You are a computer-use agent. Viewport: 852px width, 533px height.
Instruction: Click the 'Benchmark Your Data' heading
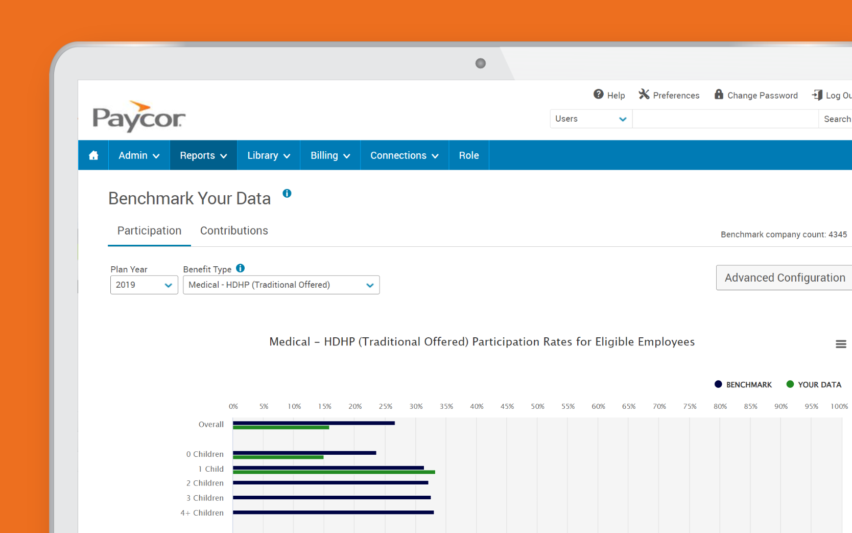coord(190,198)
